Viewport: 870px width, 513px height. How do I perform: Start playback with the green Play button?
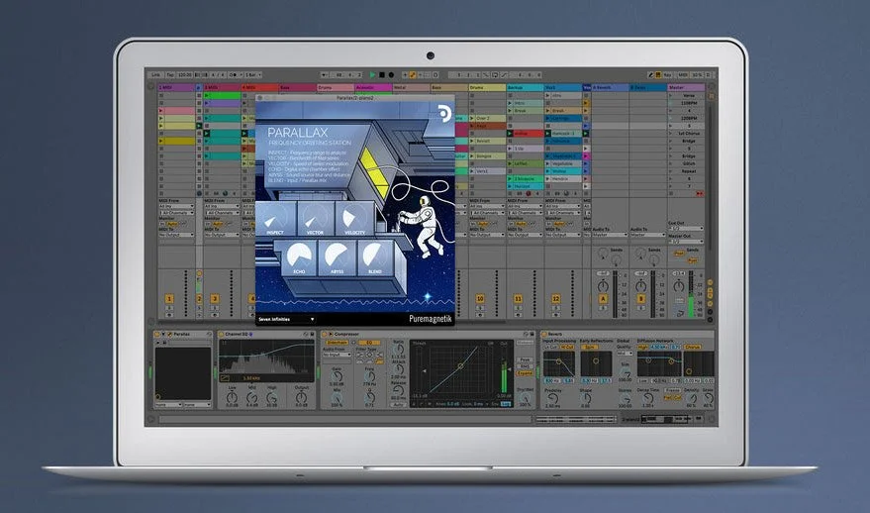[x=373, y=75]
